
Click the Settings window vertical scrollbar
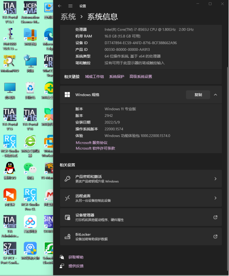tap(228, 169)
